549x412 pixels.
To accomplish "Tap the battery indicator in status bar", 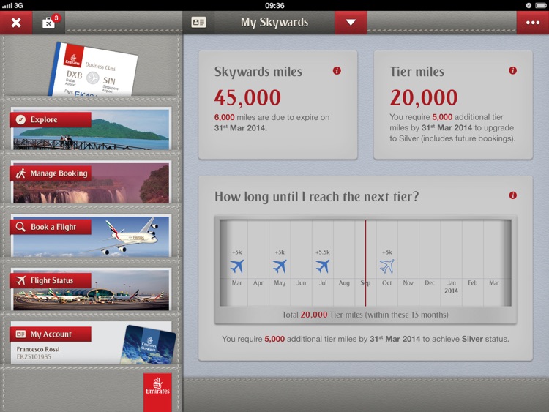I will [541, 5].
